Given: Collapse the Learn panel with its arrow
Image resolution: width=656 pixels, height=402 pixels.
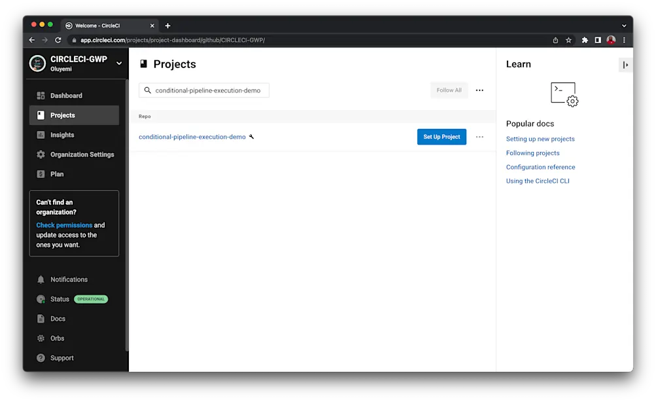Looking at the screenshot, I should click(x=625, y=64).
